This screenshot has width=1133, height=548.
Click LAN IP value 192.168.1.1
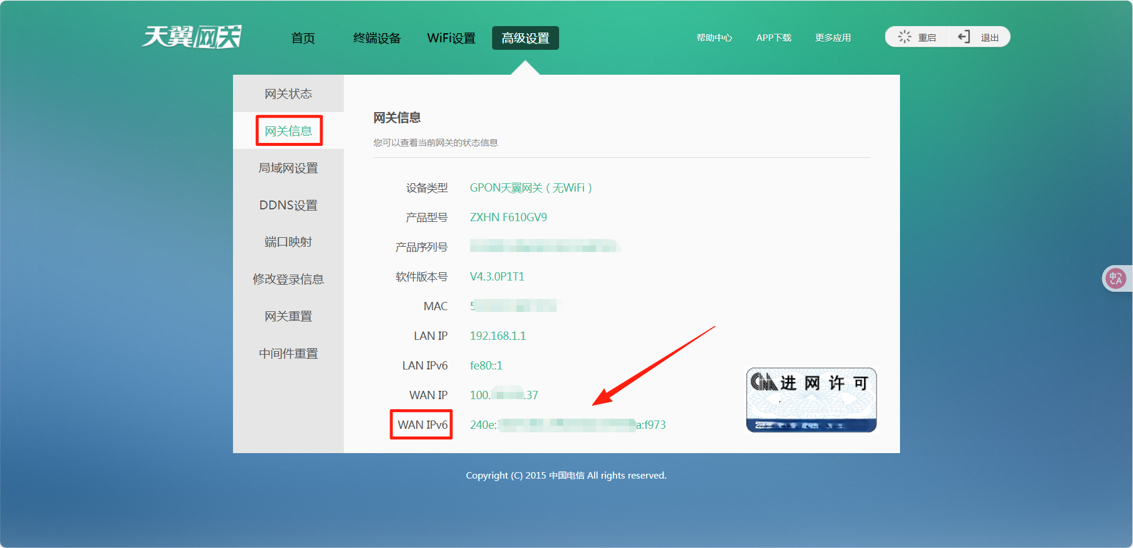(497, 336)
